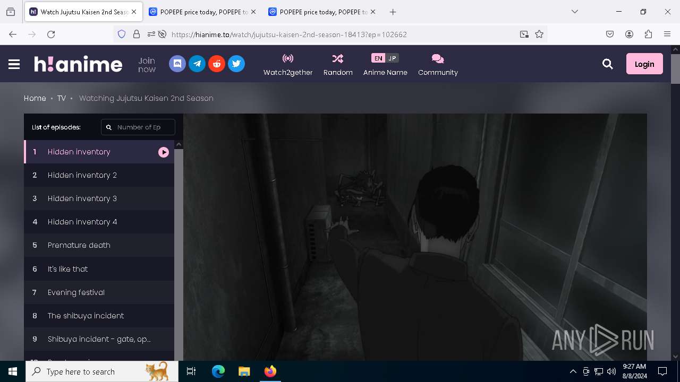Close the first POPEPE price tab
Viewport: 680px width, 382px height.
point(253,12)
